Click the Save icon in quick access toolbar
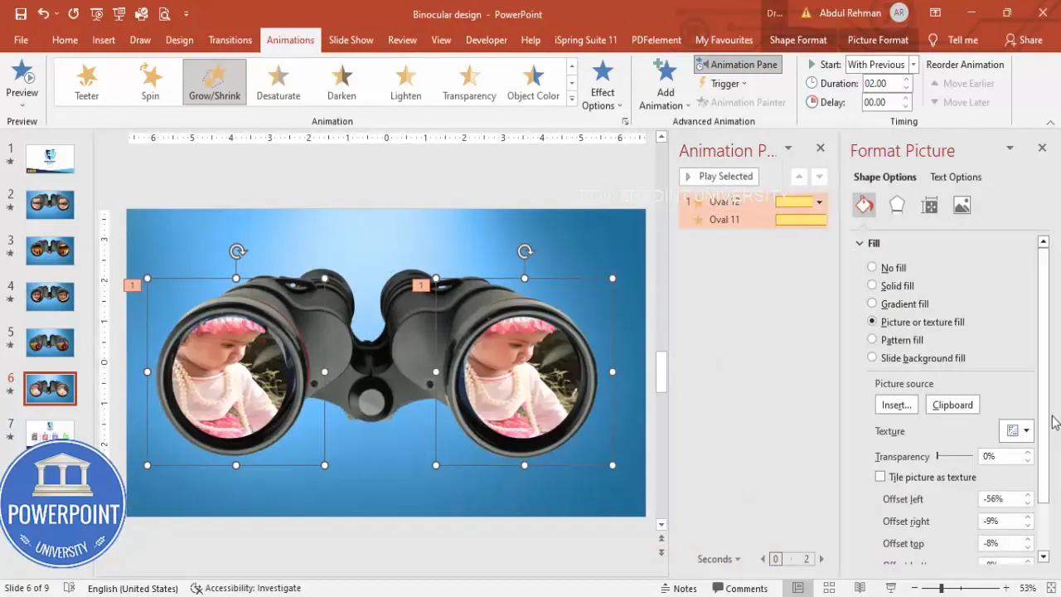The height and width of the screenshot is (597, 1061). (21, 14)
